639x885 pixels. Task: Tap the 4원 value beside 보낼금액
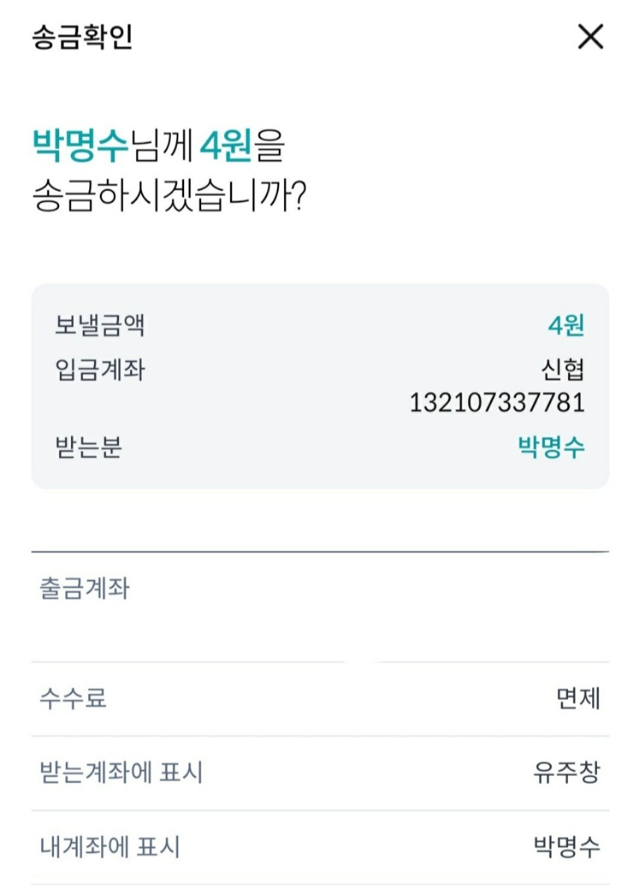(x=566, y=325)
